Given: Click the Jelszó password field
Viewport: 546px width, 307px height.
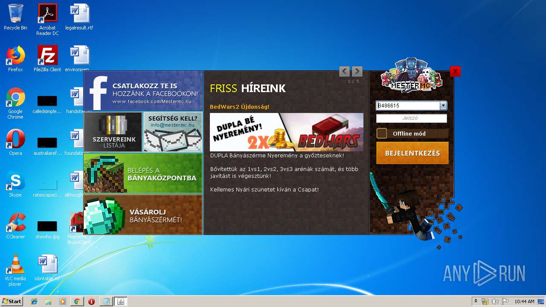Looking at the screenshot, I should click(x=412, y=119).
